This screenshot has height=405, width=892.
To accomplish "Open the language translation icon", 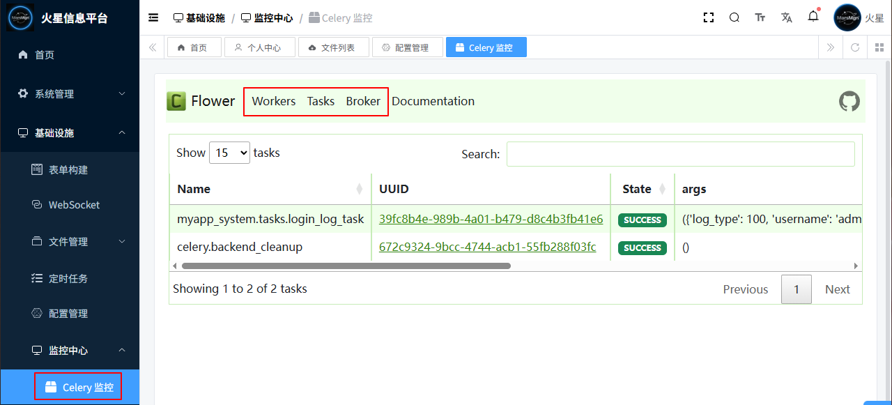I will pos(787,17).
